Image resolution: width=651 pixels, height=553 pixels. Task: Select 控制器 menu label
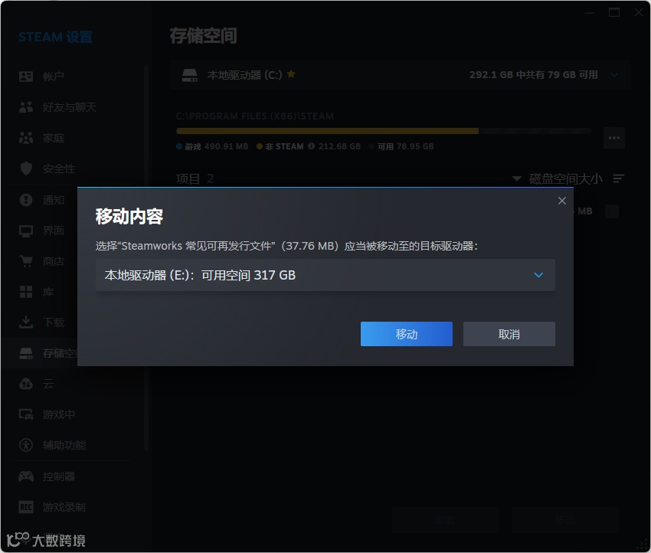point(59,476)
